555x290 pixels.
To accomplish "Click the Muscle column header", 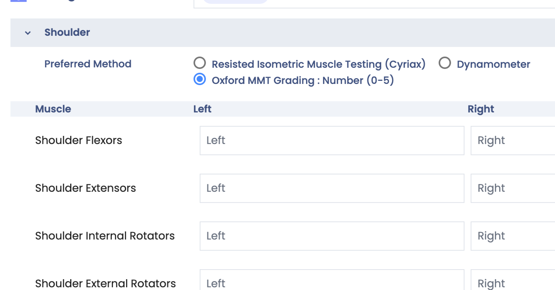I will click(53, 109).
